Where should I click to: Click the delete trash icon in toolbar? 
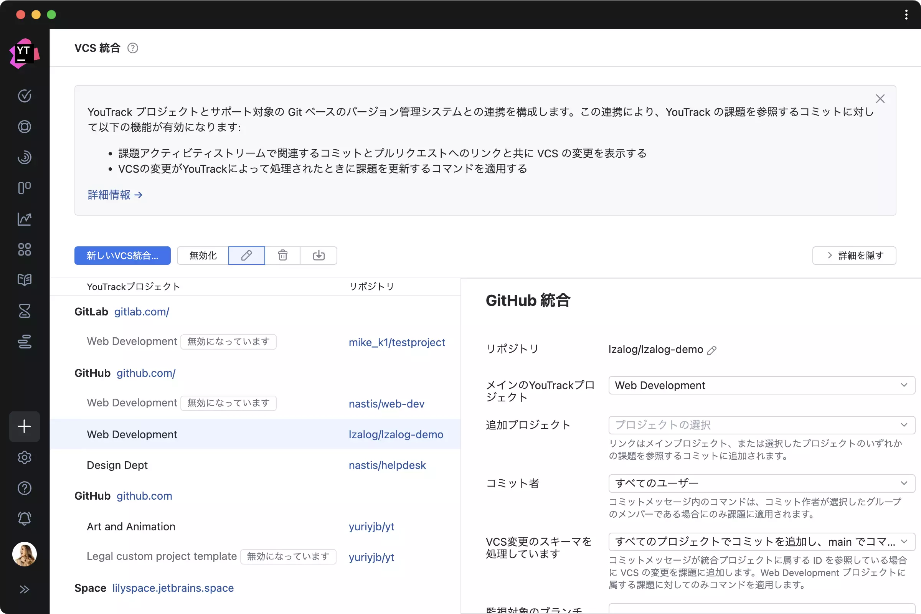pyautogui.click(x=283, y=255)
